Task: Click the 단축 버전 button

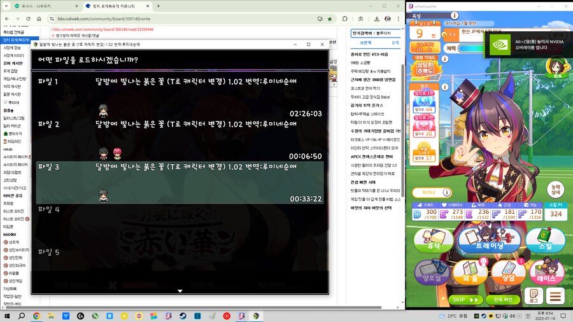Action: 503,300
